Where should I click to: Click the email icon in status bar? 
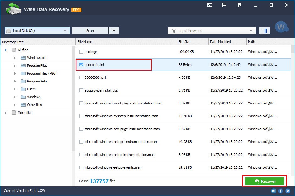[274, 191]
